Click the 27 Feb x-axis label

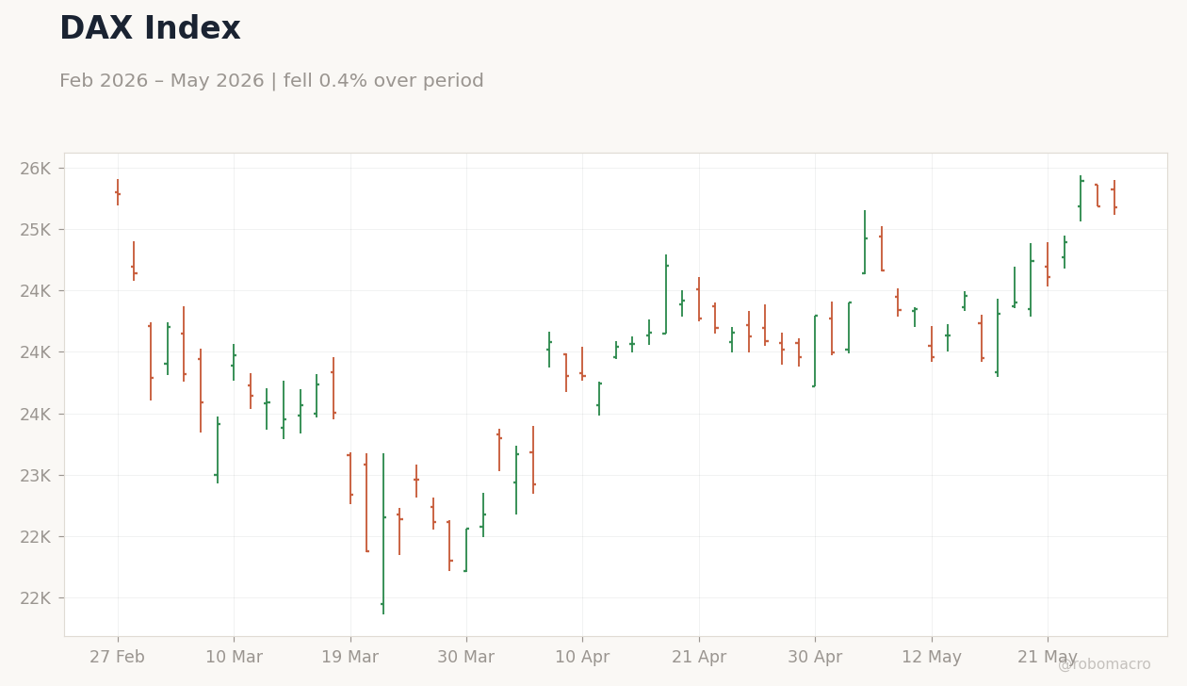118,657
